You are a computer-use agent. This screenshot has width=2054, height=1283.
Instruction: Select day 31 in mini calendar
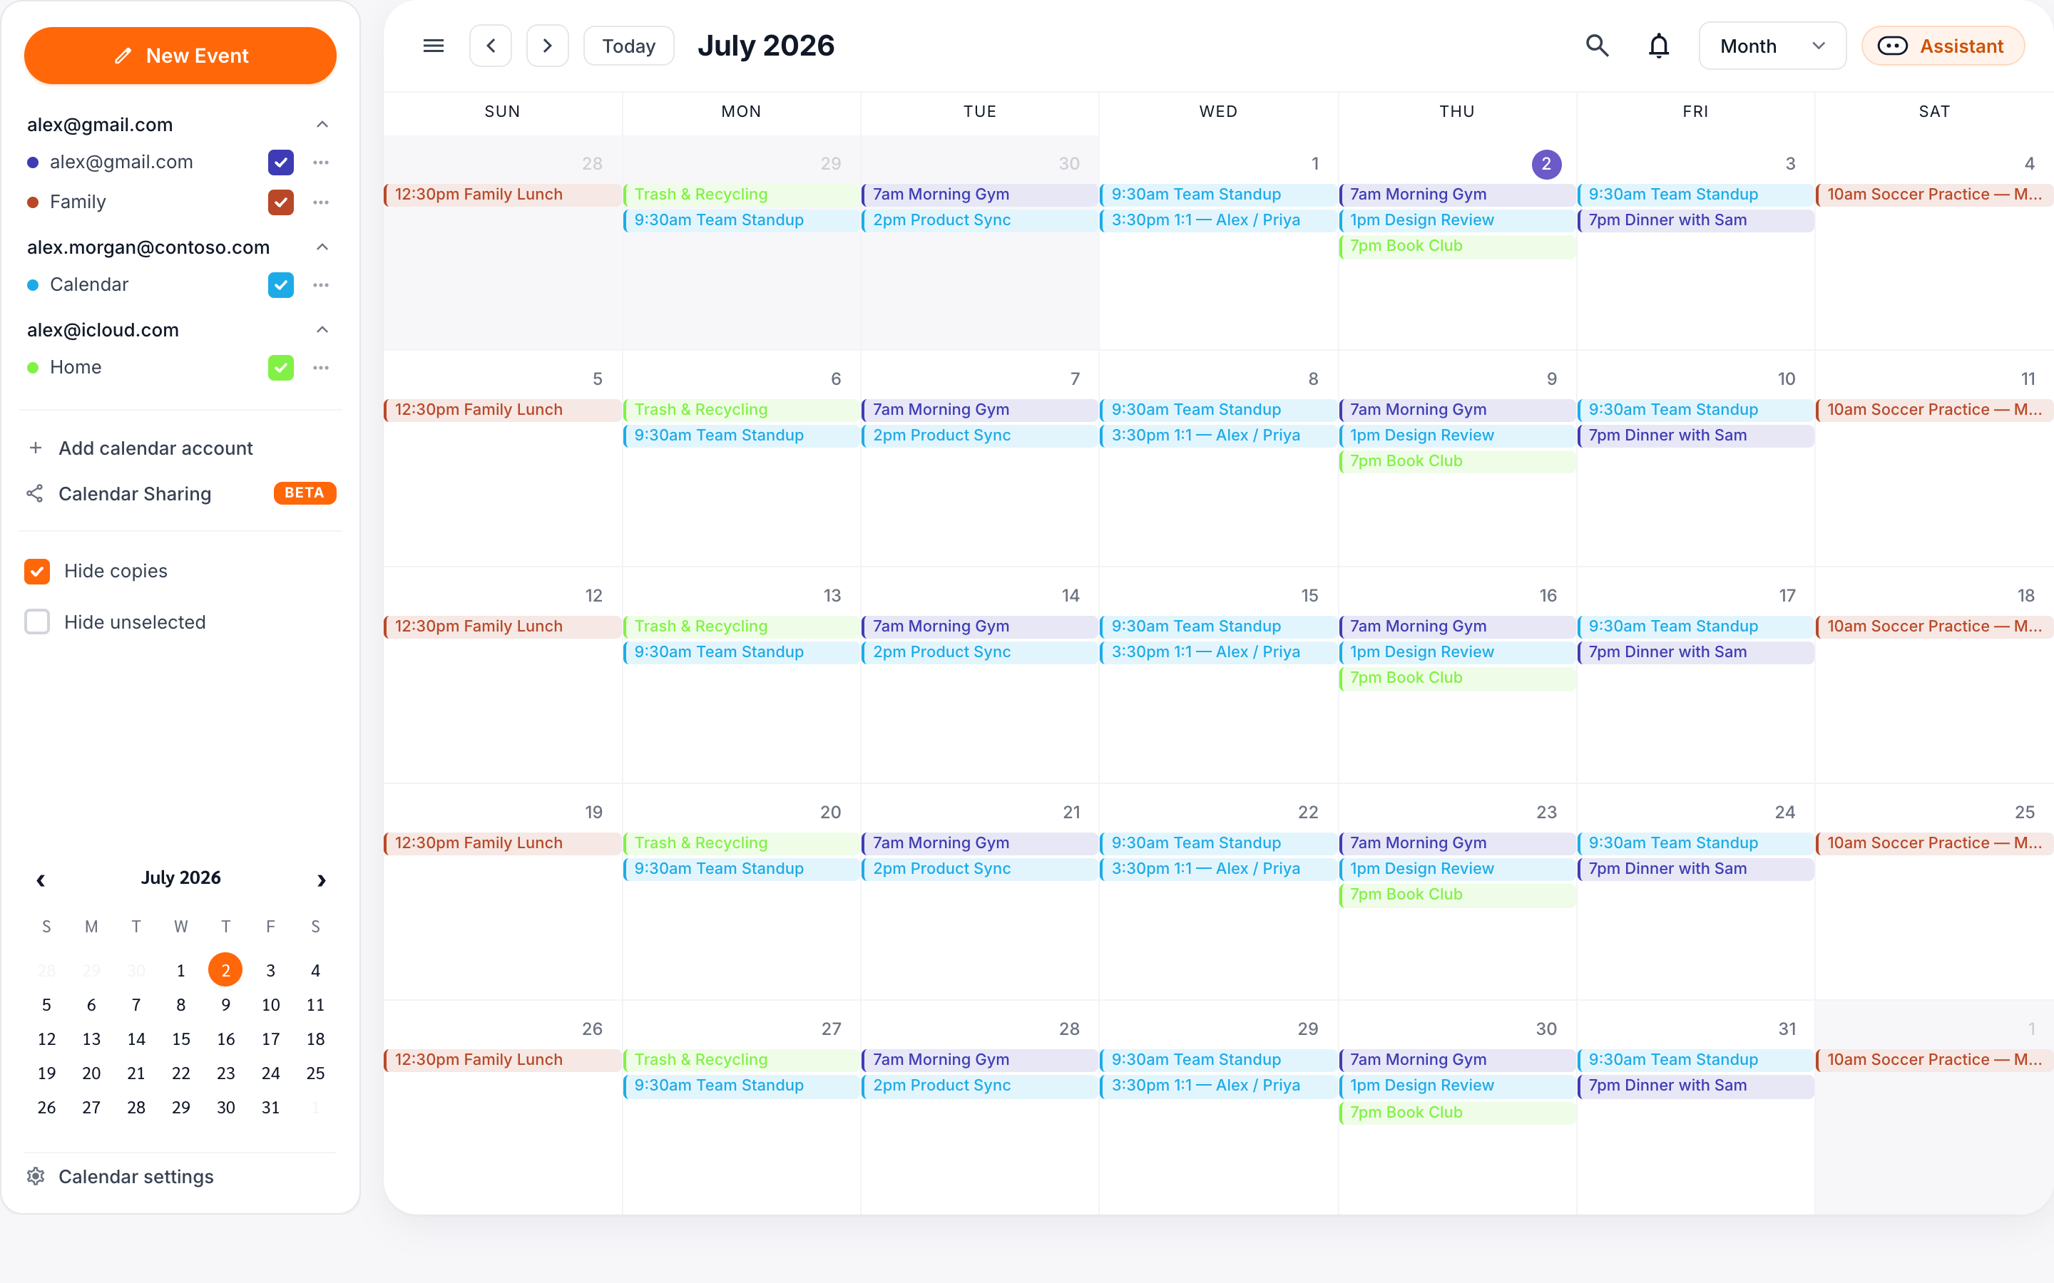click(x=271, y=1108)
